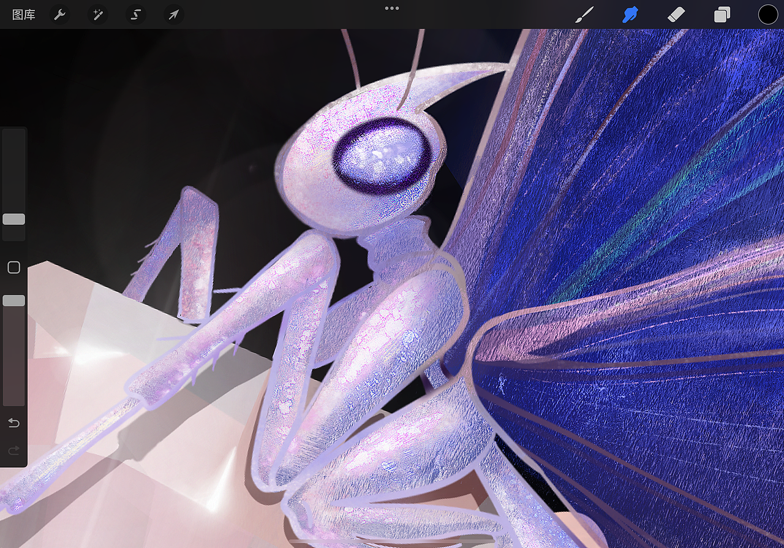Open the 图库 gallery
The height and width of the screenshot is (548, 784).
click(x=24, y=15)
